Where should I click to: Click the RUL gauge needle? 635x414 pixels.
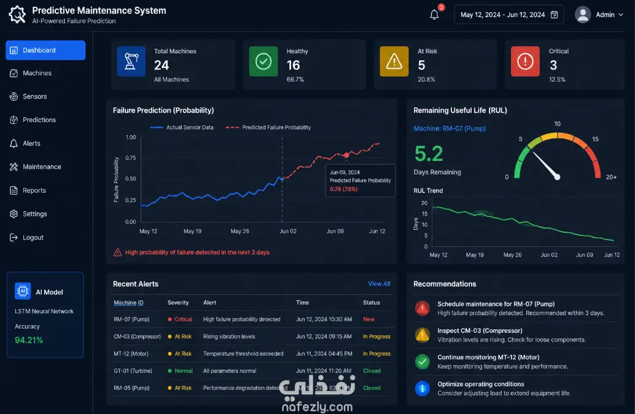click(545, 165)
